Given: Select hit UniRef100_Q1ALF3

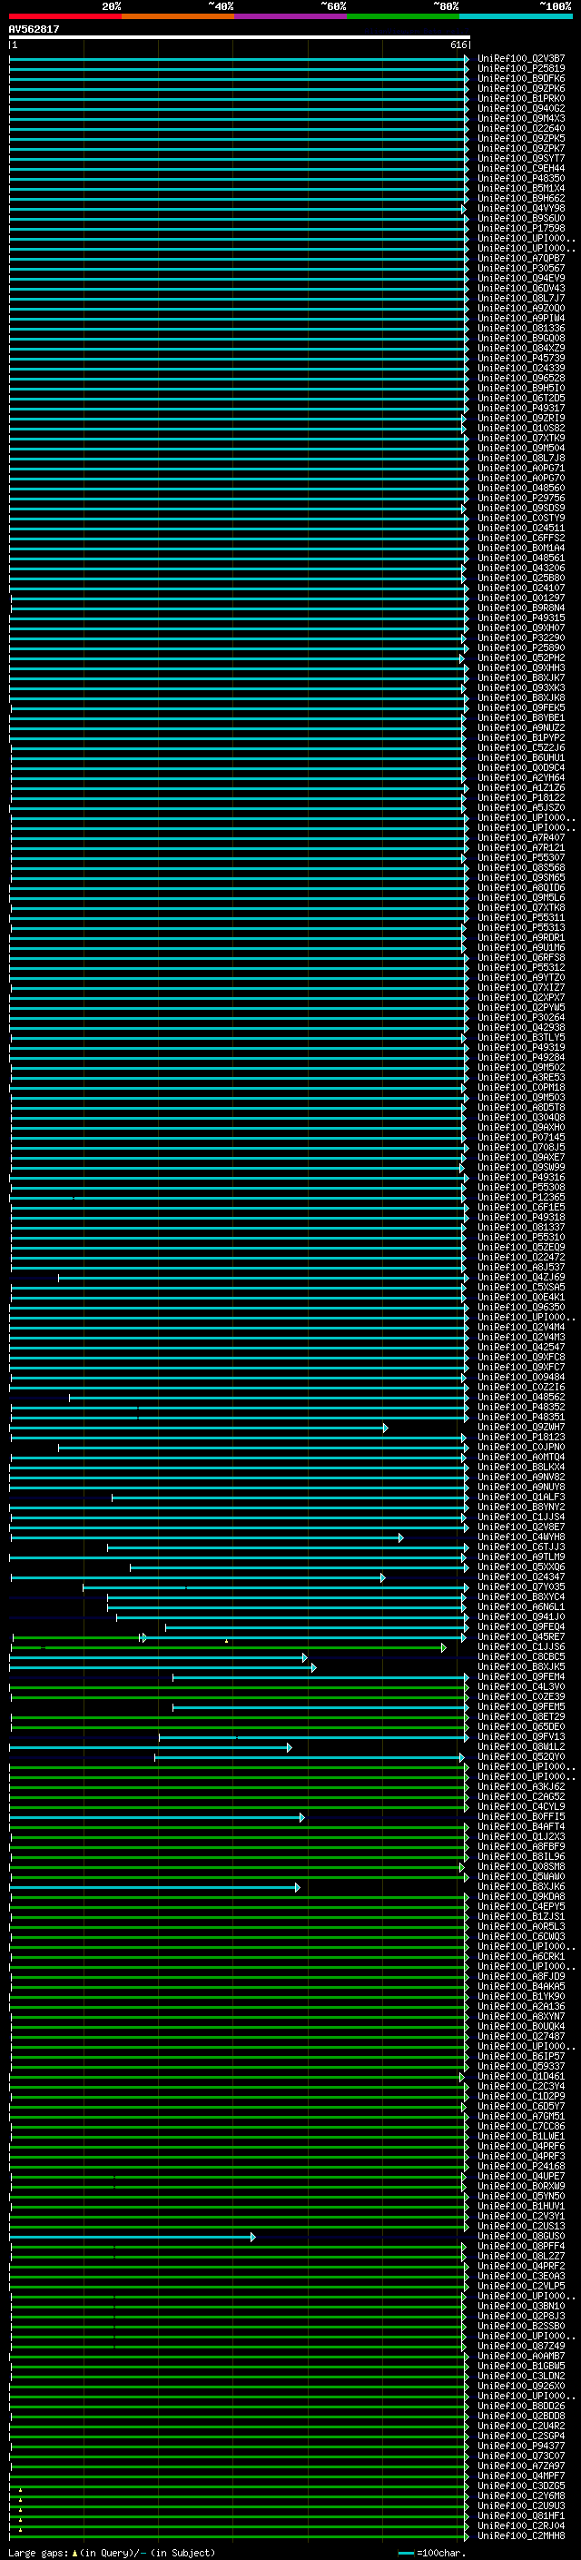Looking at the screenshot, I should (x=521, y=1497).
